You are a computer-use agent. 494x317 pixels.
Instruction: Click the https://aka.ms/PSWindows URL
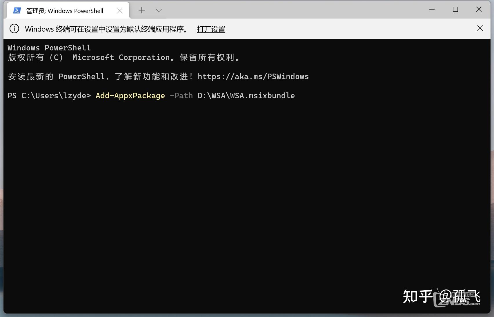coord(253,76)
